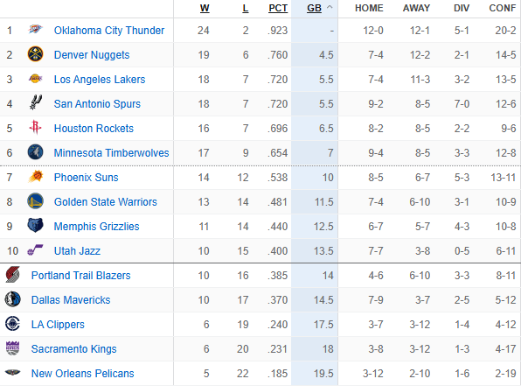Open the New Orleans Pelicans link
The width and height of the screenshot is (521, 386).
[83, 373]
